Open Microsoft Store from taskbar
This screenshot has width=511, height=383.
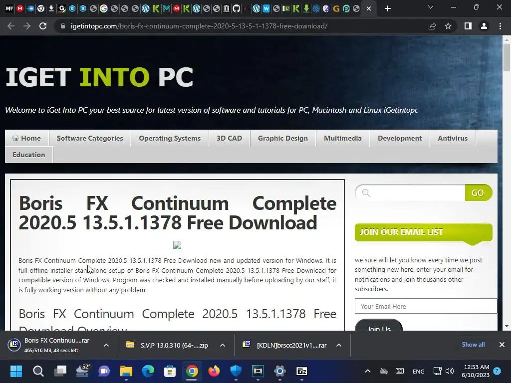click(x=170, y=371)
